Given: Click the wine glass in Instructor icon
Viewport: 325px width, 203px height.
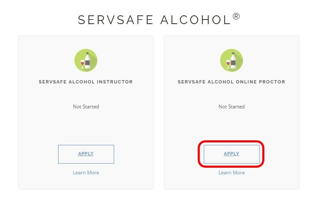Looking at the screenshot, I should (x=82, y=63).
